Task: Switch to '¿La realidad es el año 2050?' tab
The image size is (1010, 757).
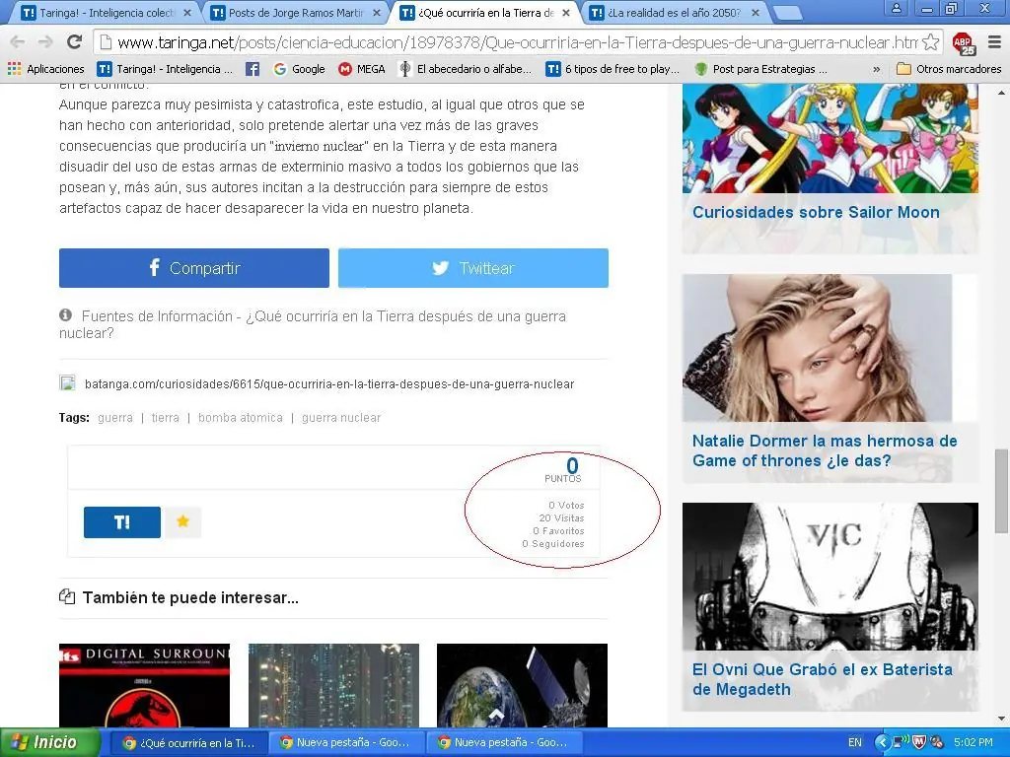Action: point(672,13)
